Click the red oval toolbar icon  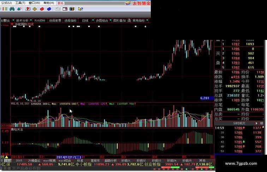pyautogui.click(x=42, y=9)
